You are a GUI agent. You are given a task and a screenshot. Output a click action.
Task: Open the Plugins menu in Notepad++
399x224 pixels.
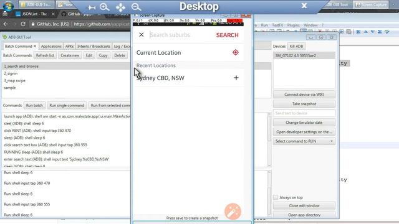(x=293, y=25)
